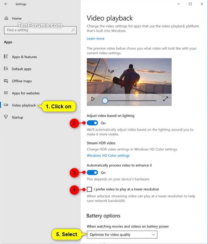Screen dimensions: 208x244
Task: Click the Apps section header
Action: [x=8, y=42]
